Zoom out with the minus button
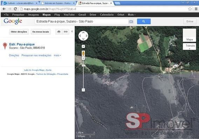The width and height of the screenshot is (199, 139). pyautogui.click(x=83, y=90)
